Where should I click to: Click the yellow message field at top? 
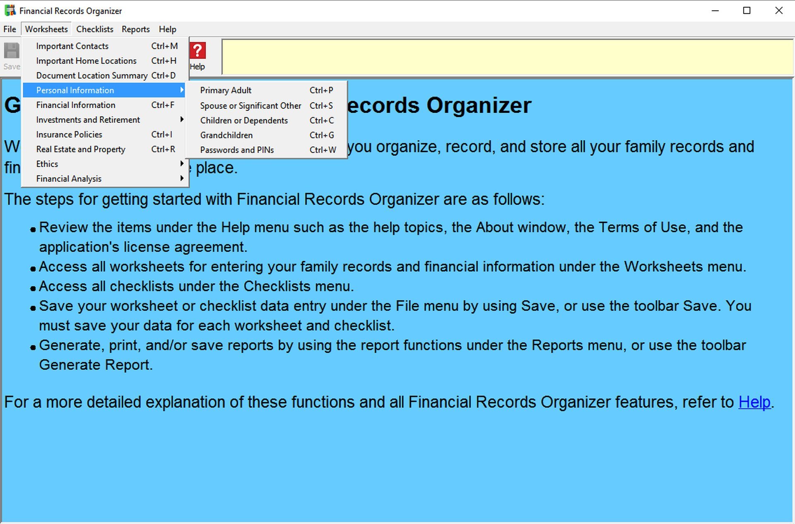[507, 57]
